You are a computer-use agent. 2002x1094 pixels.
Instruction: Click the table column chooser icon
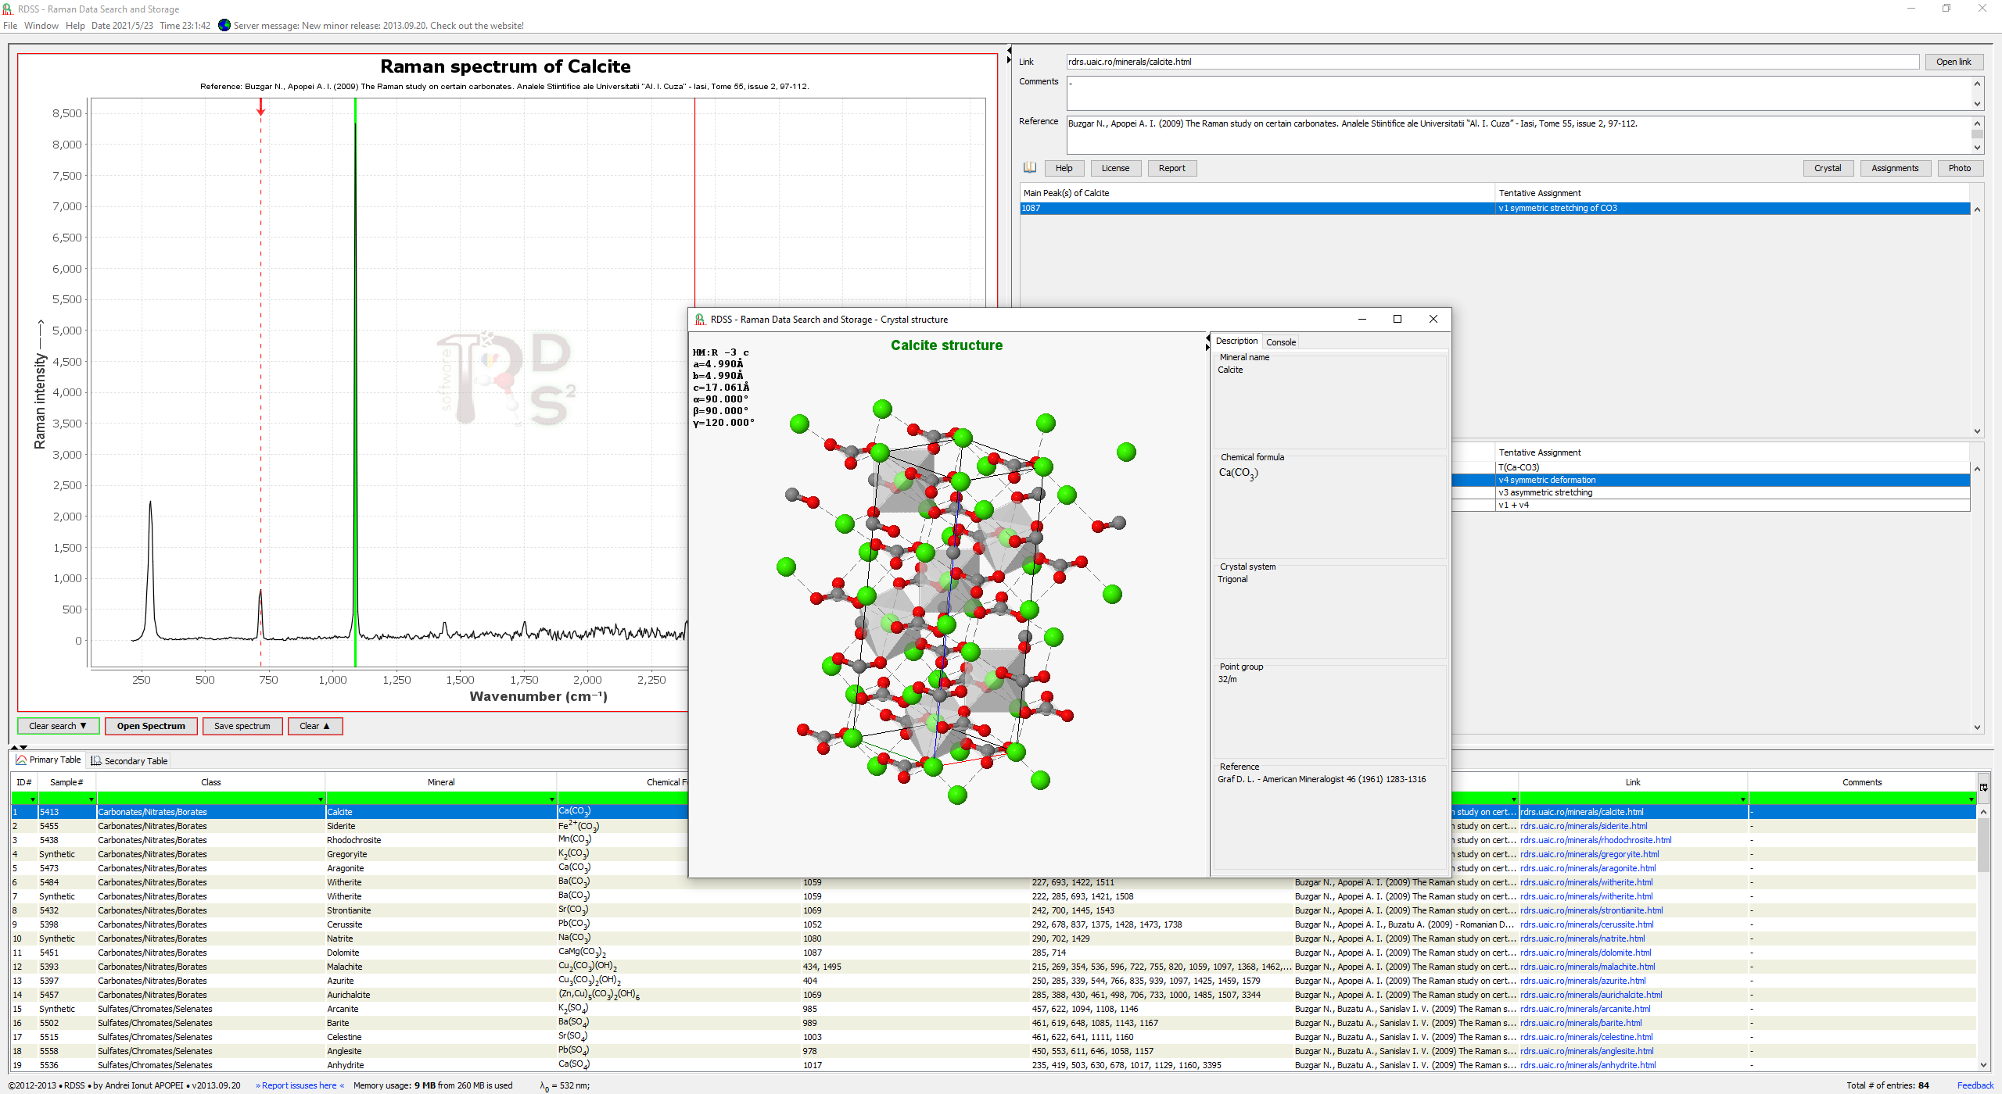[1983, 787]
